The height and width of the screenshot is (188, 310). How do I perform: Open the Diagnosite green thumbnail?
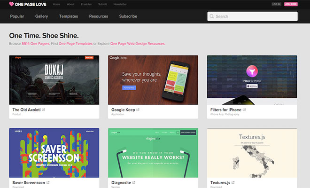(x=153, y=153)
